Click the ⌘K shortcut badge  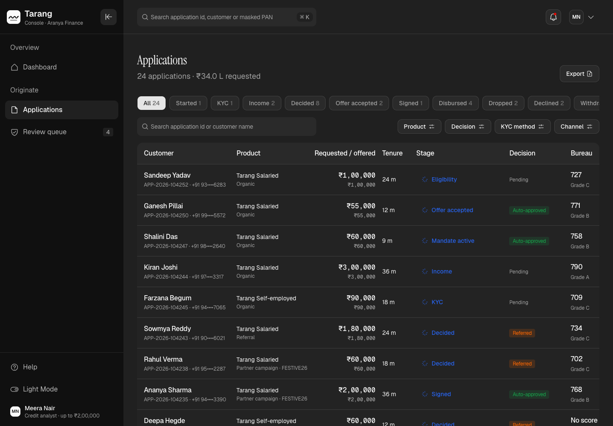coord(305,17)
